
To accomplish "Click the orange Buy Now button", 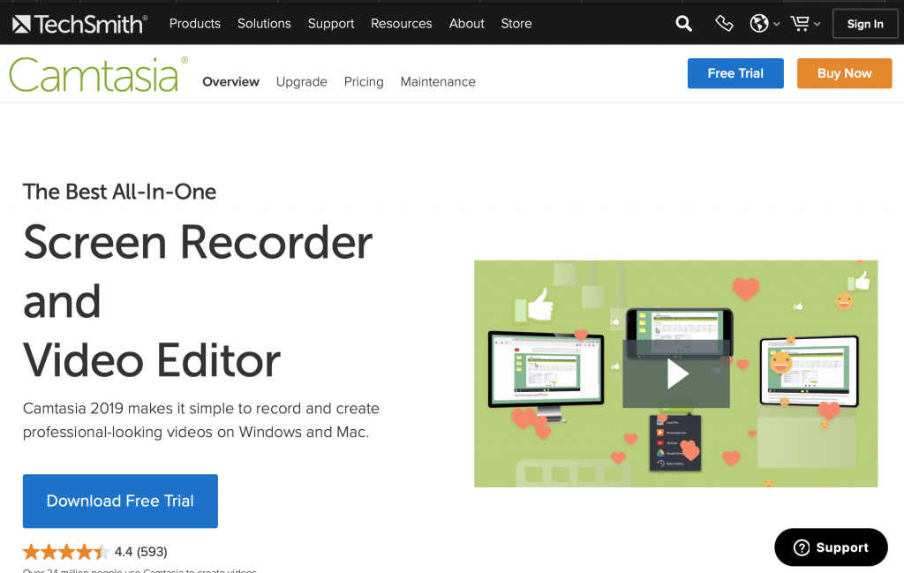I will 844,73.
